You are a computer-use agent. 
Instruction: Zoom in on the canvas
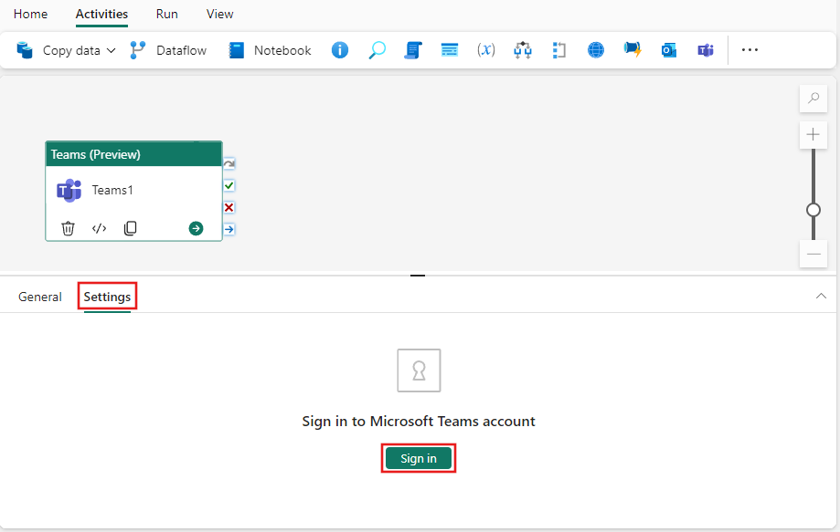click(813, 134)
